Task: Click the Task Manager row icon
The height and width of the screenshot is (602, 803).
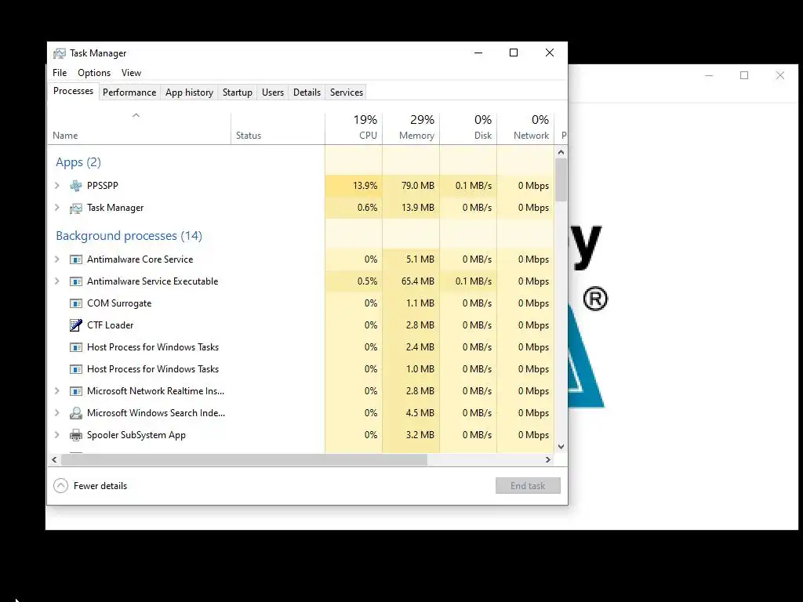Action: [x=76, y=208]
